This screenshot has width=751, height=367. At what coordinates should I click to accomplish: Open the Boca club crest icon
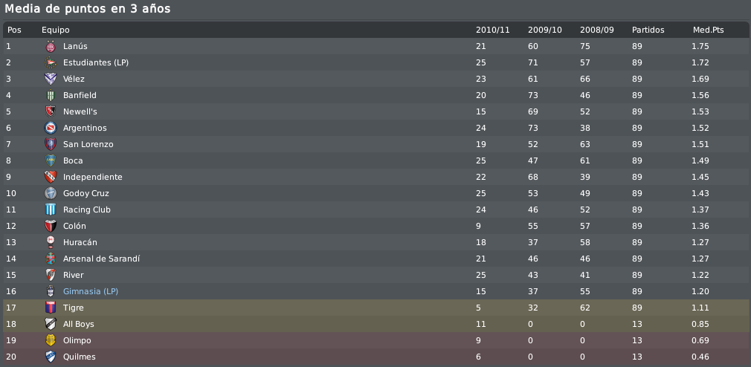click(x=51, y=160)
